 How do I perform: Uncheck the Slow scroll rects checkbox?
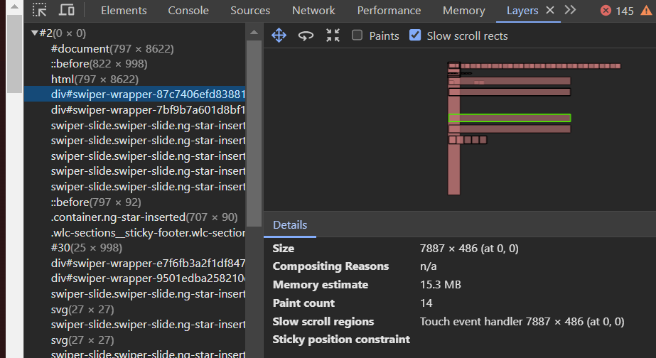[416, 36]
